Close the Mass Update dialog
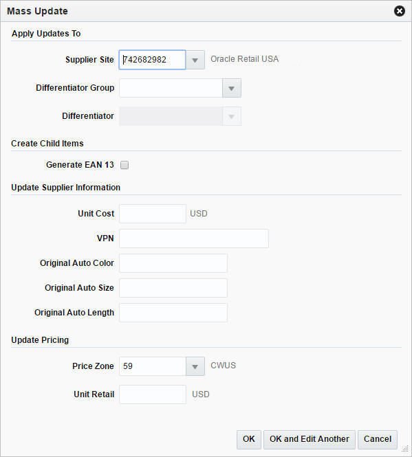This screenshot has height=457, width=412. point(400,11)
